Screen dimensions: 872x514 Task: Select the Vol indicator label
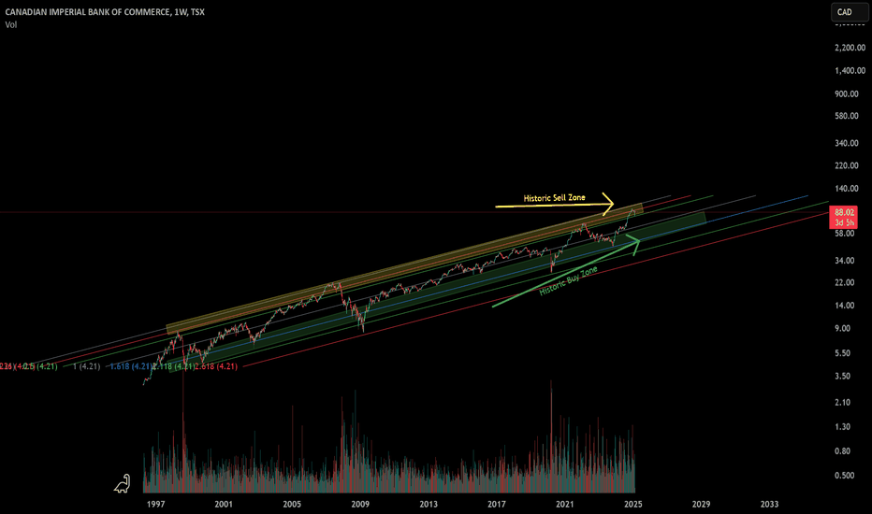[x=11, y=24]
